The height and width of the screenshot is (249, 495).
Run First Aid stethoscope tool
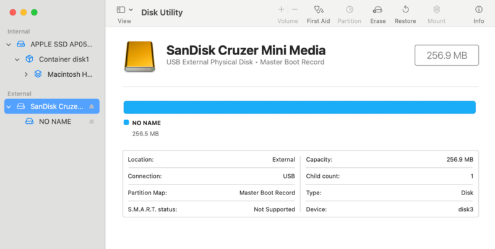click(318, 9)
